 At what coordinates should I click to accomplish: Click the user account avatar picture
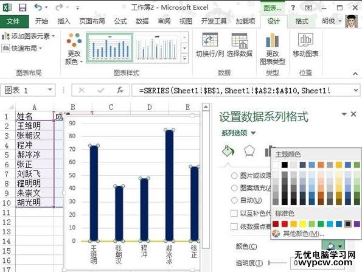351,21
